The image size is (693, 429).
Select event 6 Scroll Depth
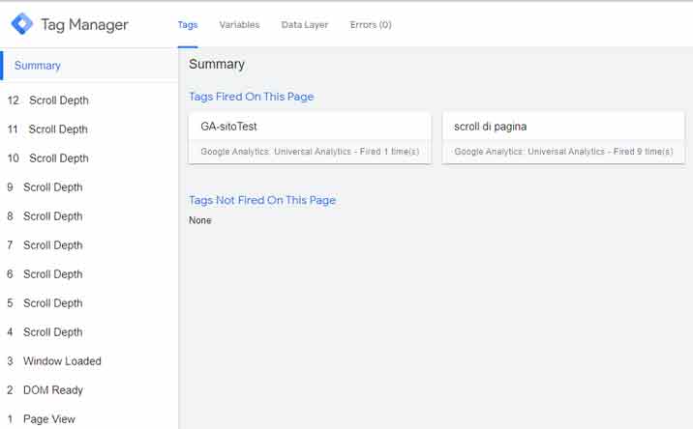tap(89, 274)
